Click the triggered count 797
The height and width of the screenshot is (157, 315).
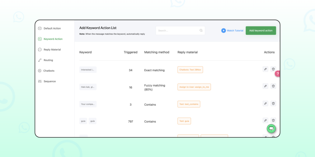pos(130,121)
